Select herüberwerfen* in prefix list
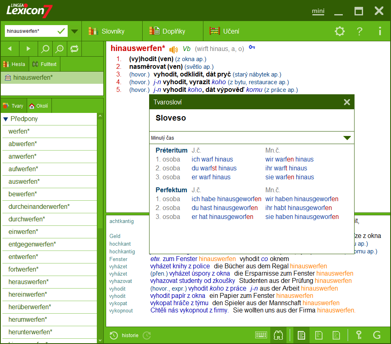Viewport: 391px width, 344px height. [49, 307]
